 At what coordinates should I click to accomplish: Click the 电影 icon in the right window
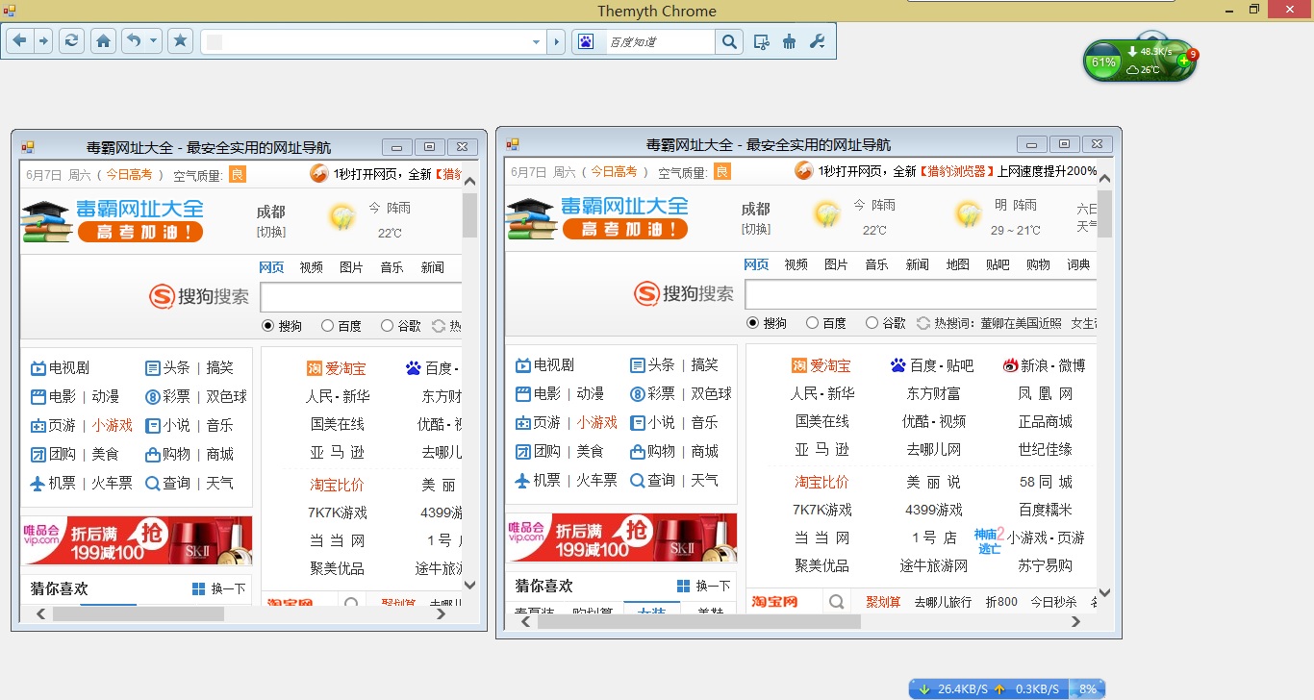pyautogui.click(x=522, y=393)
